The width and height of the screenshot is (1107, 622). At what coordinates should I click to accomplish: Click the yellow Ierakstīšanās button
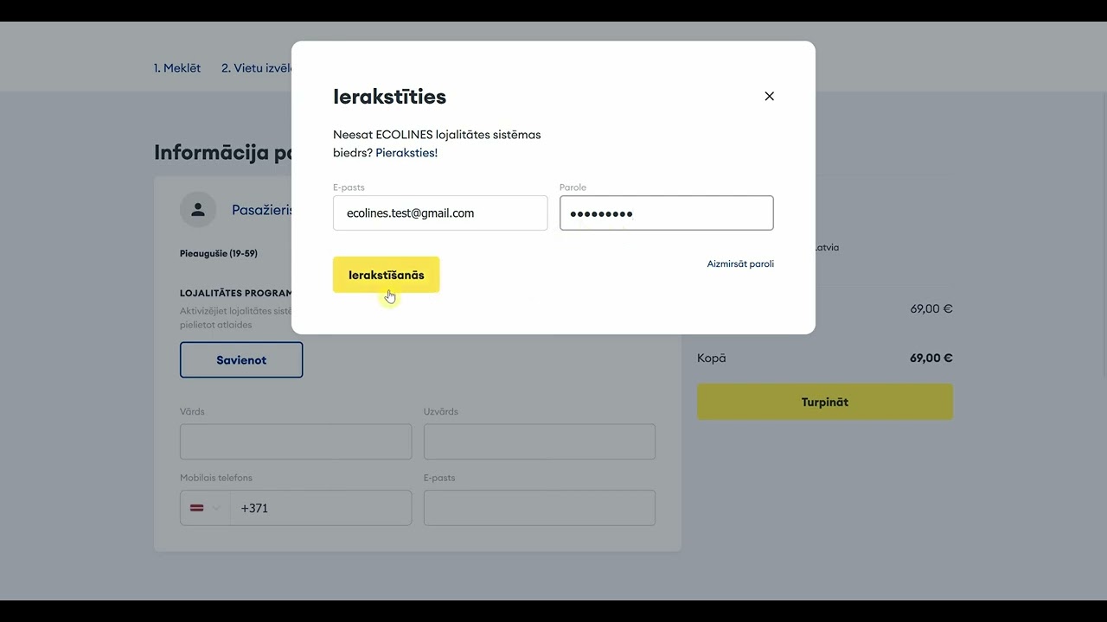(x=386, y=275)
